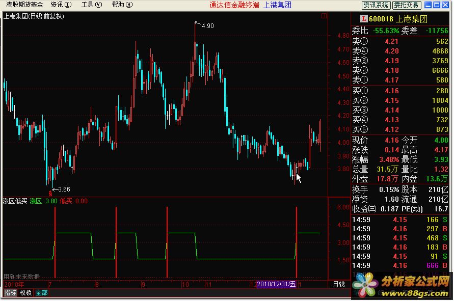Select the 买④ order row at 4.13
The height and width of the screenshot is (301, 454).
coord(400,120)
